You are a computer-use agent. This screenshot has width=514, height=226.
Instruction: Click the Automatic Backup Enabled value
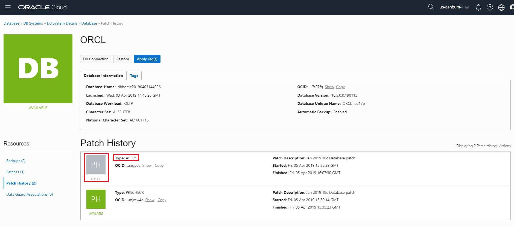click(340, 112)
